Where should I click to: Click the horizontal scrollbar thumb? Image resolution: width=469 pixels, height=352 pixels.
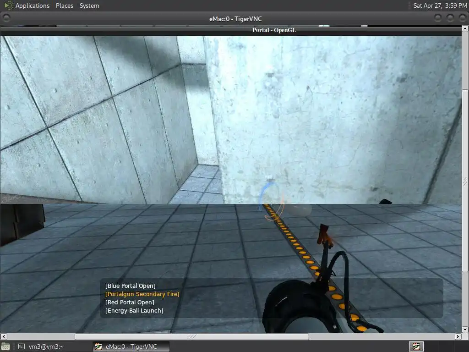(x=192, y=336)
